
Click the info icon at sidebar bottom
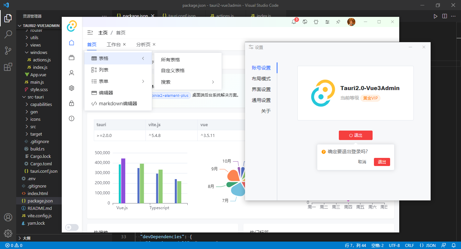pyautogui.click(x=71, y=118)
